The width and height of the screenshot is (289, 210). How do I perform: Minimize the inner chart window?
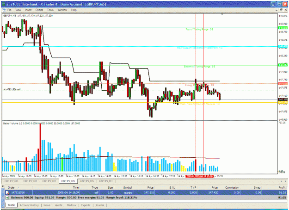pos(277,10)
